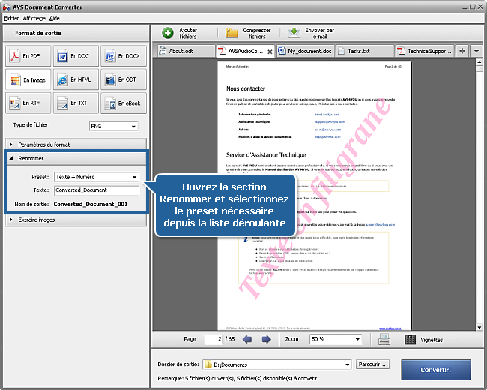
Task: Expand Paramètres du format section
Action: [76, 145]
